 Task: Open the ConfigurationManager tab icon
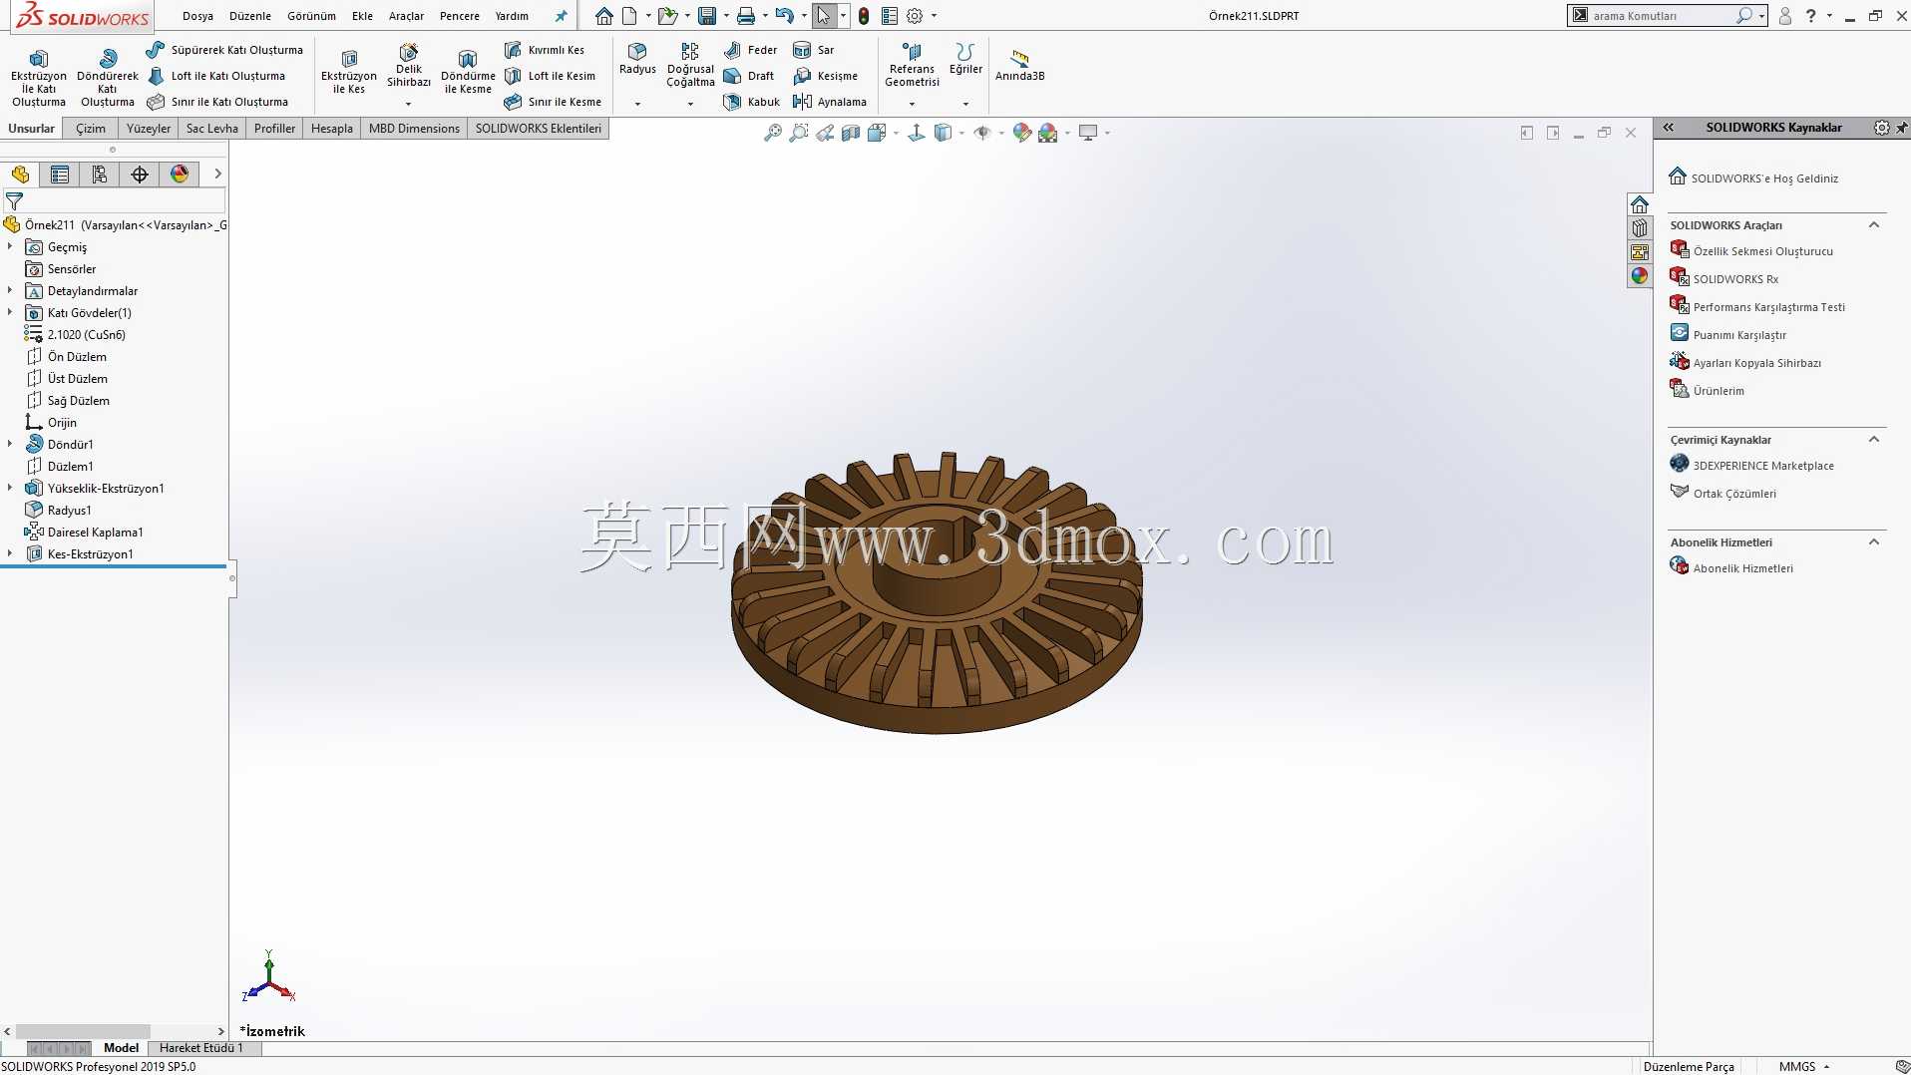tap(100, 175)
